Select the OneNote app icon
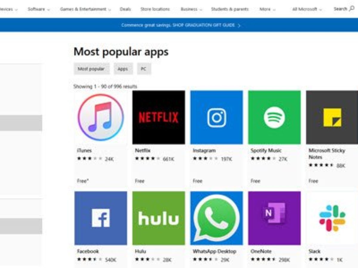 point(274,218)
